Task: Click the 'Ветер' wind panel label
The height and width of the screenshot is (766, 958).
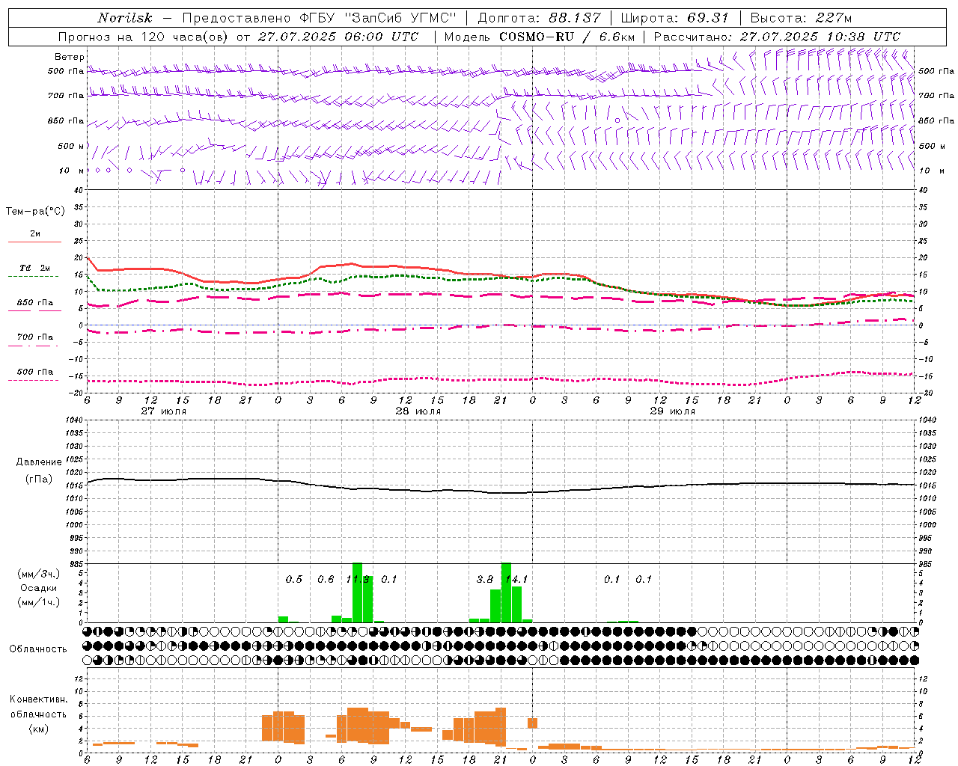Action: click(69, 57)
